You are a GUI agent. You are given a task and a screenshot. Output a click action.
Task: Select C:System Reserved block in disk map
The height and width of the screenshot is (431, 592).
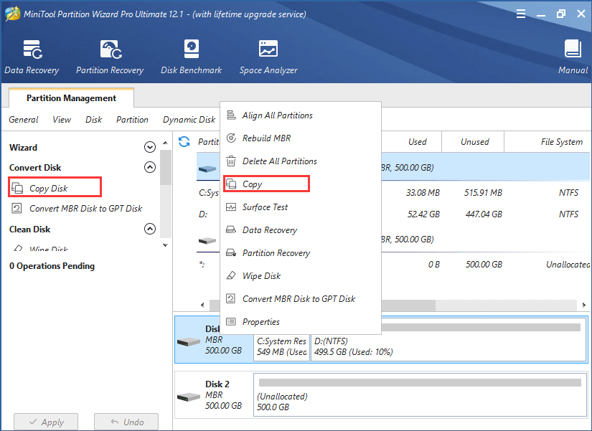pyautogui.click(x=282, y=347)
